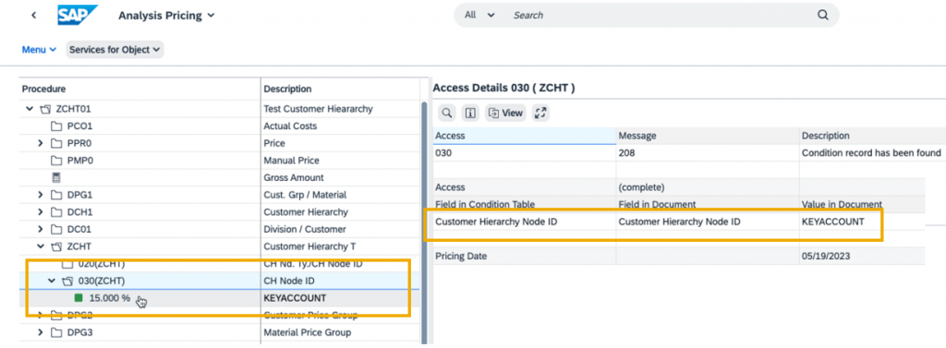Click the find icon in Access Details toolbar
The width and height of the screenshot is (946, 348).
(x=446, y=113)
